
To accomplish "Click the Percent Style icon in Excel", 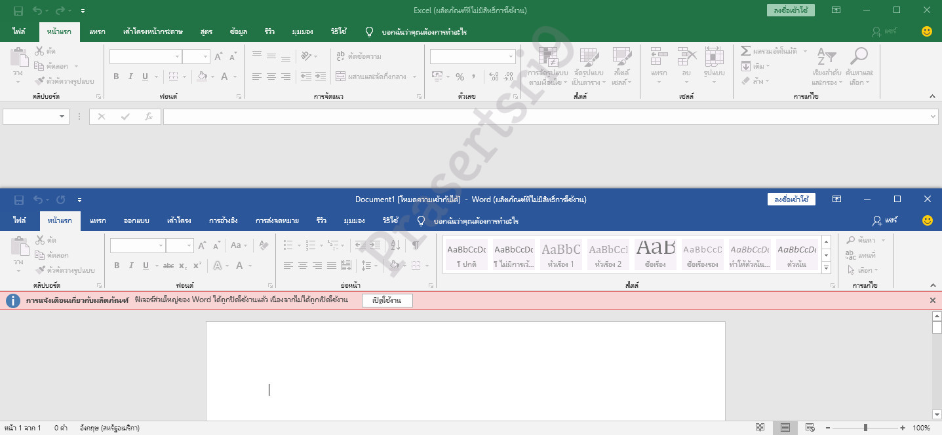I will tap(460, 77).
